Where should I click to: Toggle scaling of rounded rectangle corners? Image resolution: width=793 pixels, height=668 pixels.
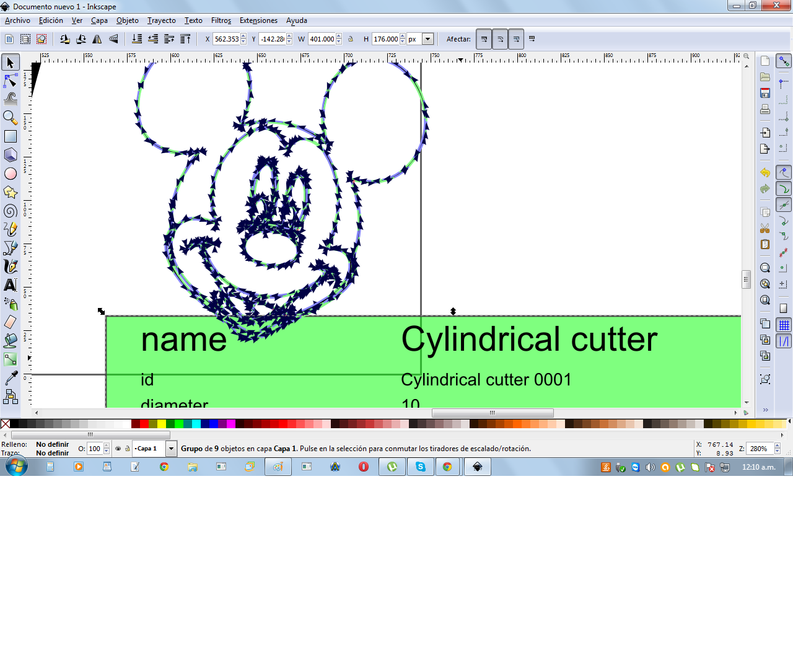pyautogui.click(x=500, y=39)
